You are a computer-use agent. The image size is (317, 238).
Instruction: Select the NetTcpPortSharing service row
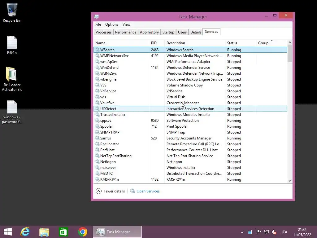pyautogui.click(x=190, y=156)
